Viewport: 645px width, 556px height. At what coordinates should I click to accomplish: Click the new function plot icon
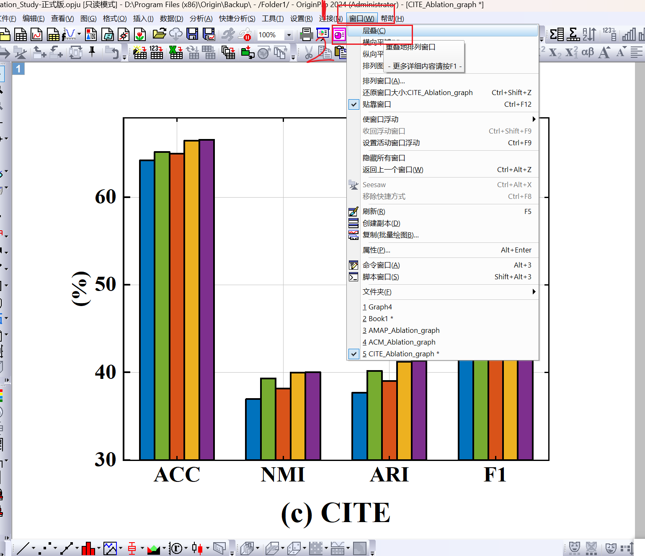pyautogui.click(x=69, y=34)
